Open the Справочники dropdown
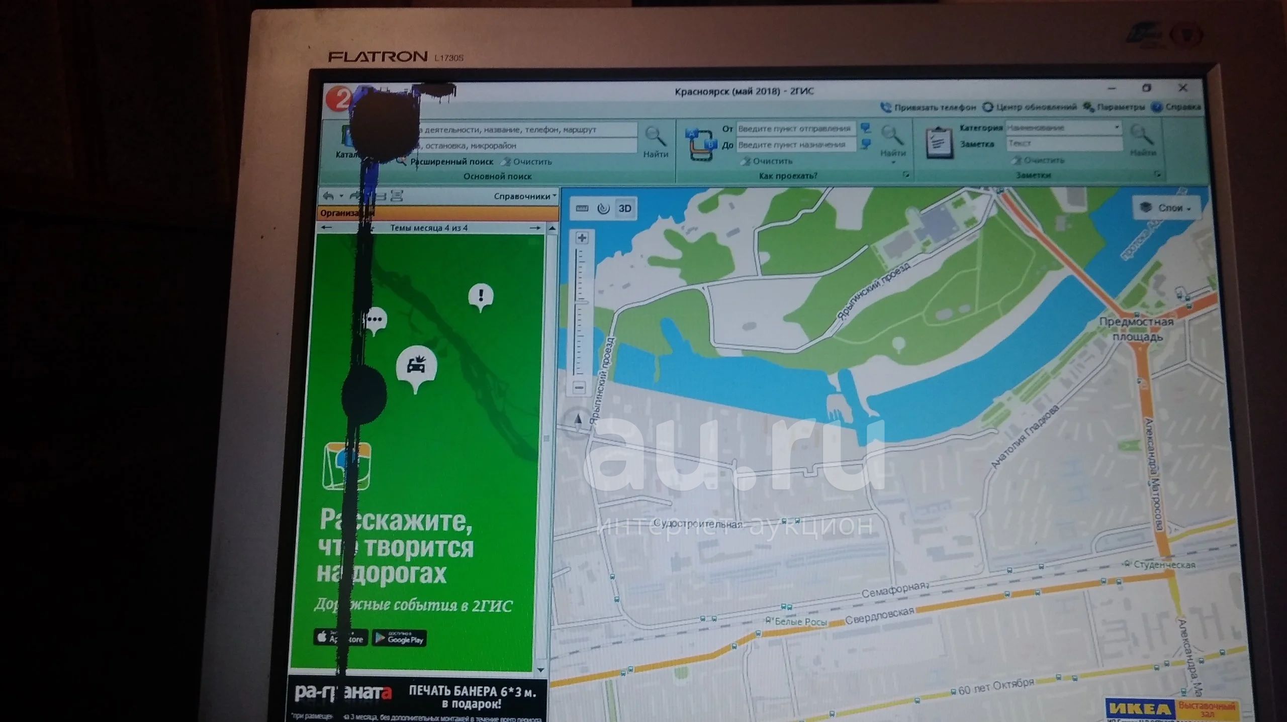The width and height of the screenshot is (1287, 722). tap(525, 196)
